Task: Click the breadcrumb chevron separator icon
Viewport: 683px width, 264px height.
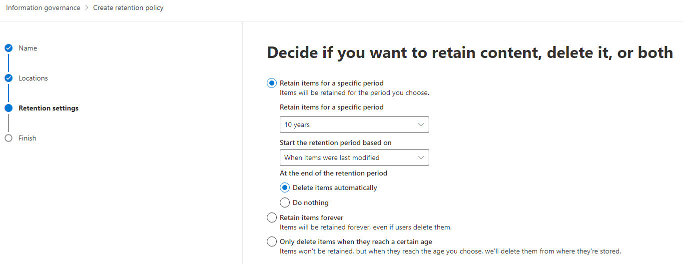Action: click(86, 8)
